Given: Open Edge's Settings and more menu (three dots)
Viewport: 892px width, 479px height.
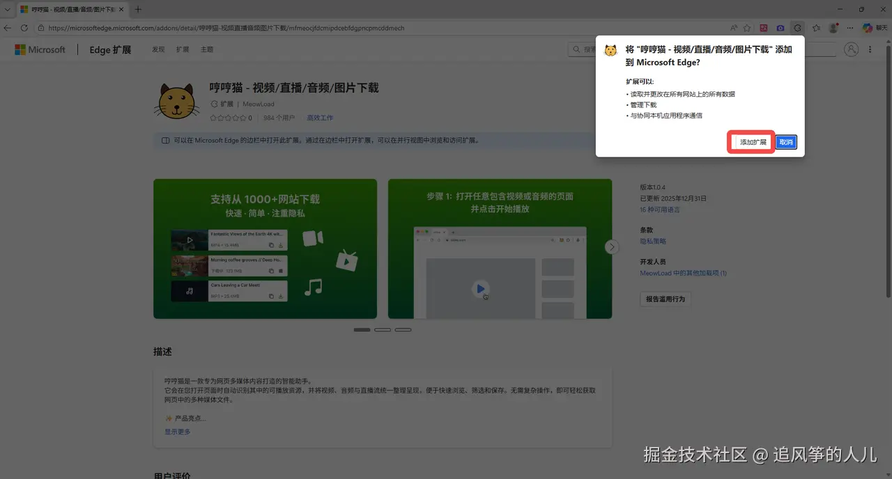Looking at the screenshot, I should 849,28.
